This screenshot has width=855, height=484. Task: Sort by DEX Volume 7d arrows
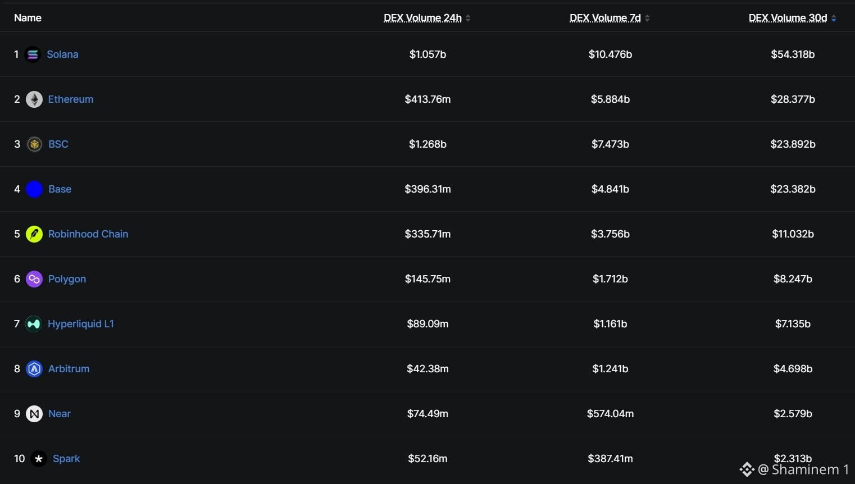647,18
